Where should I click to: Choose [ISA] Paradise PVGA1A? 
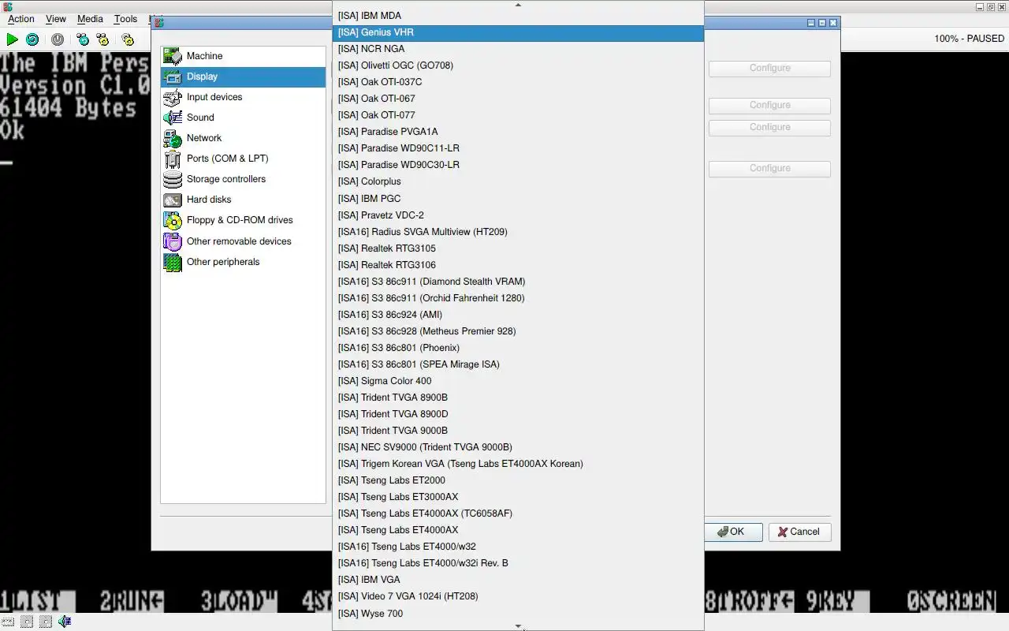pos(518,132)
